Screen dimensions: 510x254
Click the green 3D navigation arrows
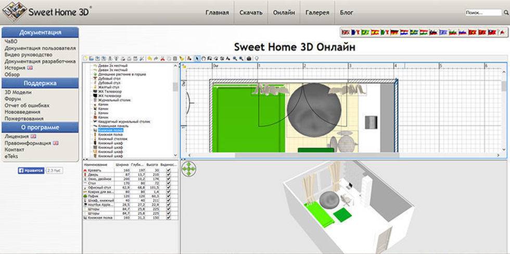[189, 169]
